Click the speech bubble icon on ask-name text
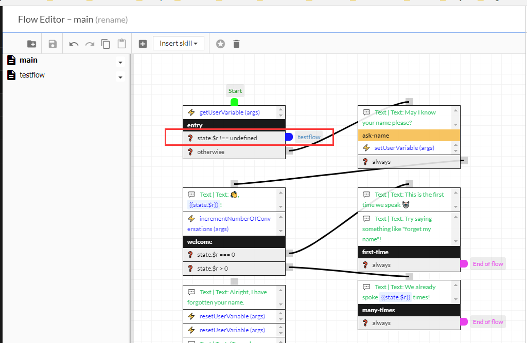This screenshot has height=343, width=527. [366, 112]
